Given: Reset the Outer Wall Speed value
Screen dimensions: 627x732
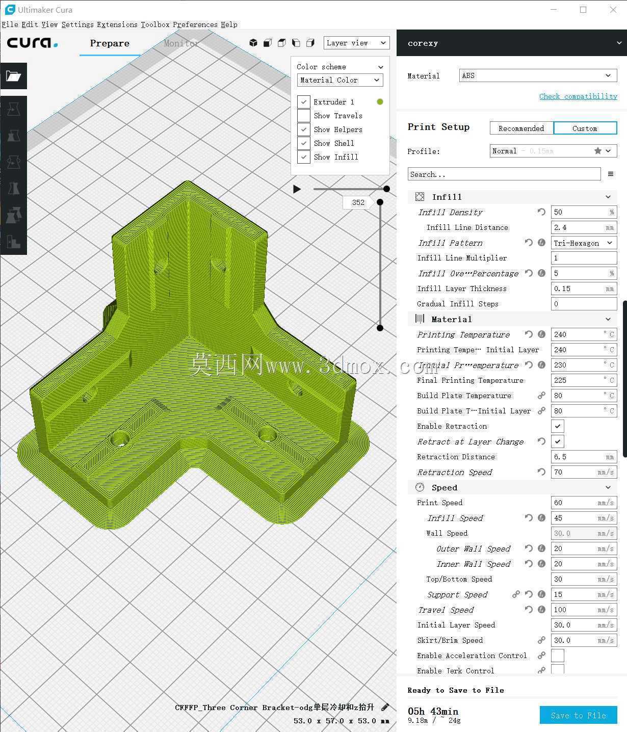Looking at the screenshot, I should pos(529,548).
